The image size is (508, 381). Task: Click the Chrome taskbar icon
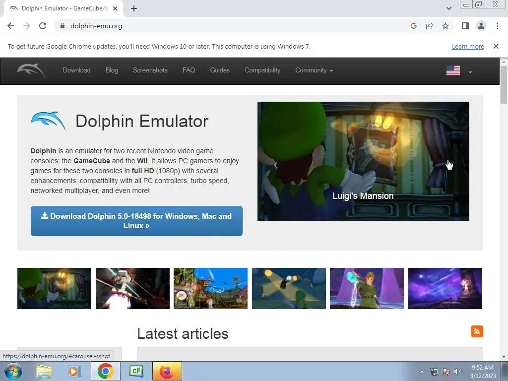105,371
